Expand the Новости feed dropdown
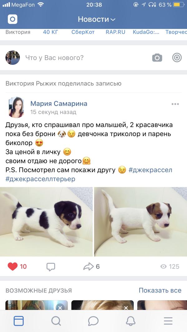Viewport: 187px width, 332px height. tap(97, 19)
